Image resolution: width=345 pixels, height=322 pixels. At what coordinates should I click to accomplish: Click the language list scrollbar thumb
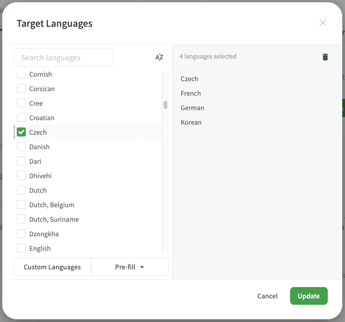point(165,105)
